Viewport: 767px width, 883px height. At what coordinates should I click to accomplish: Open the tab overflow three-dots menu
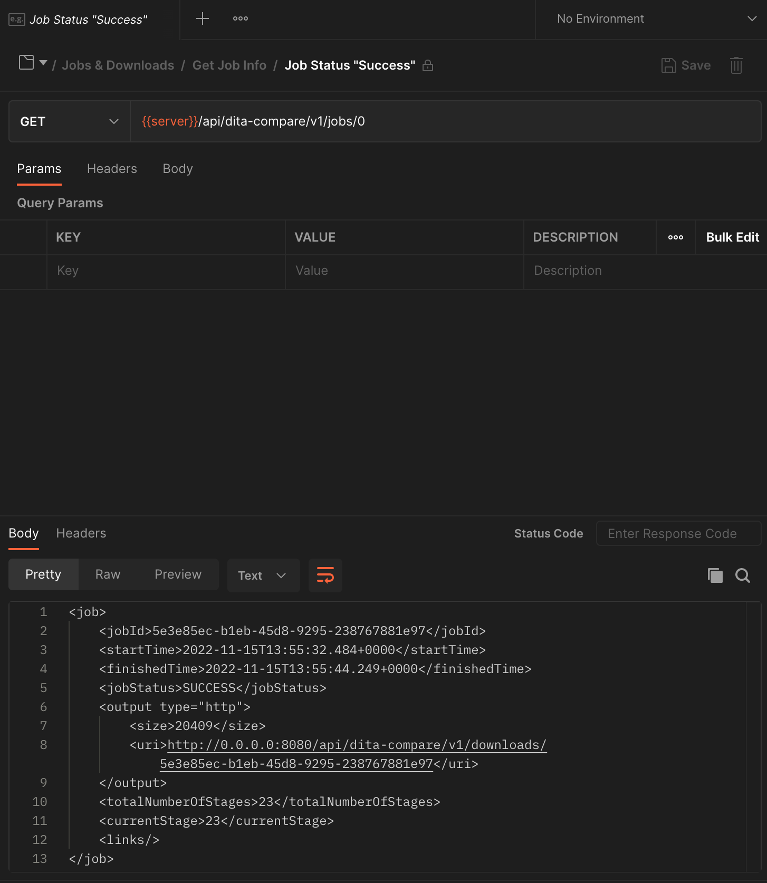[241, 19]
